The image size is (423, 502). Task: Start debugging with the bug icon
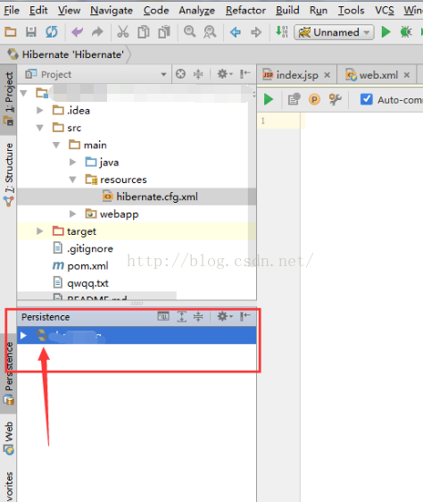(406, 31)
